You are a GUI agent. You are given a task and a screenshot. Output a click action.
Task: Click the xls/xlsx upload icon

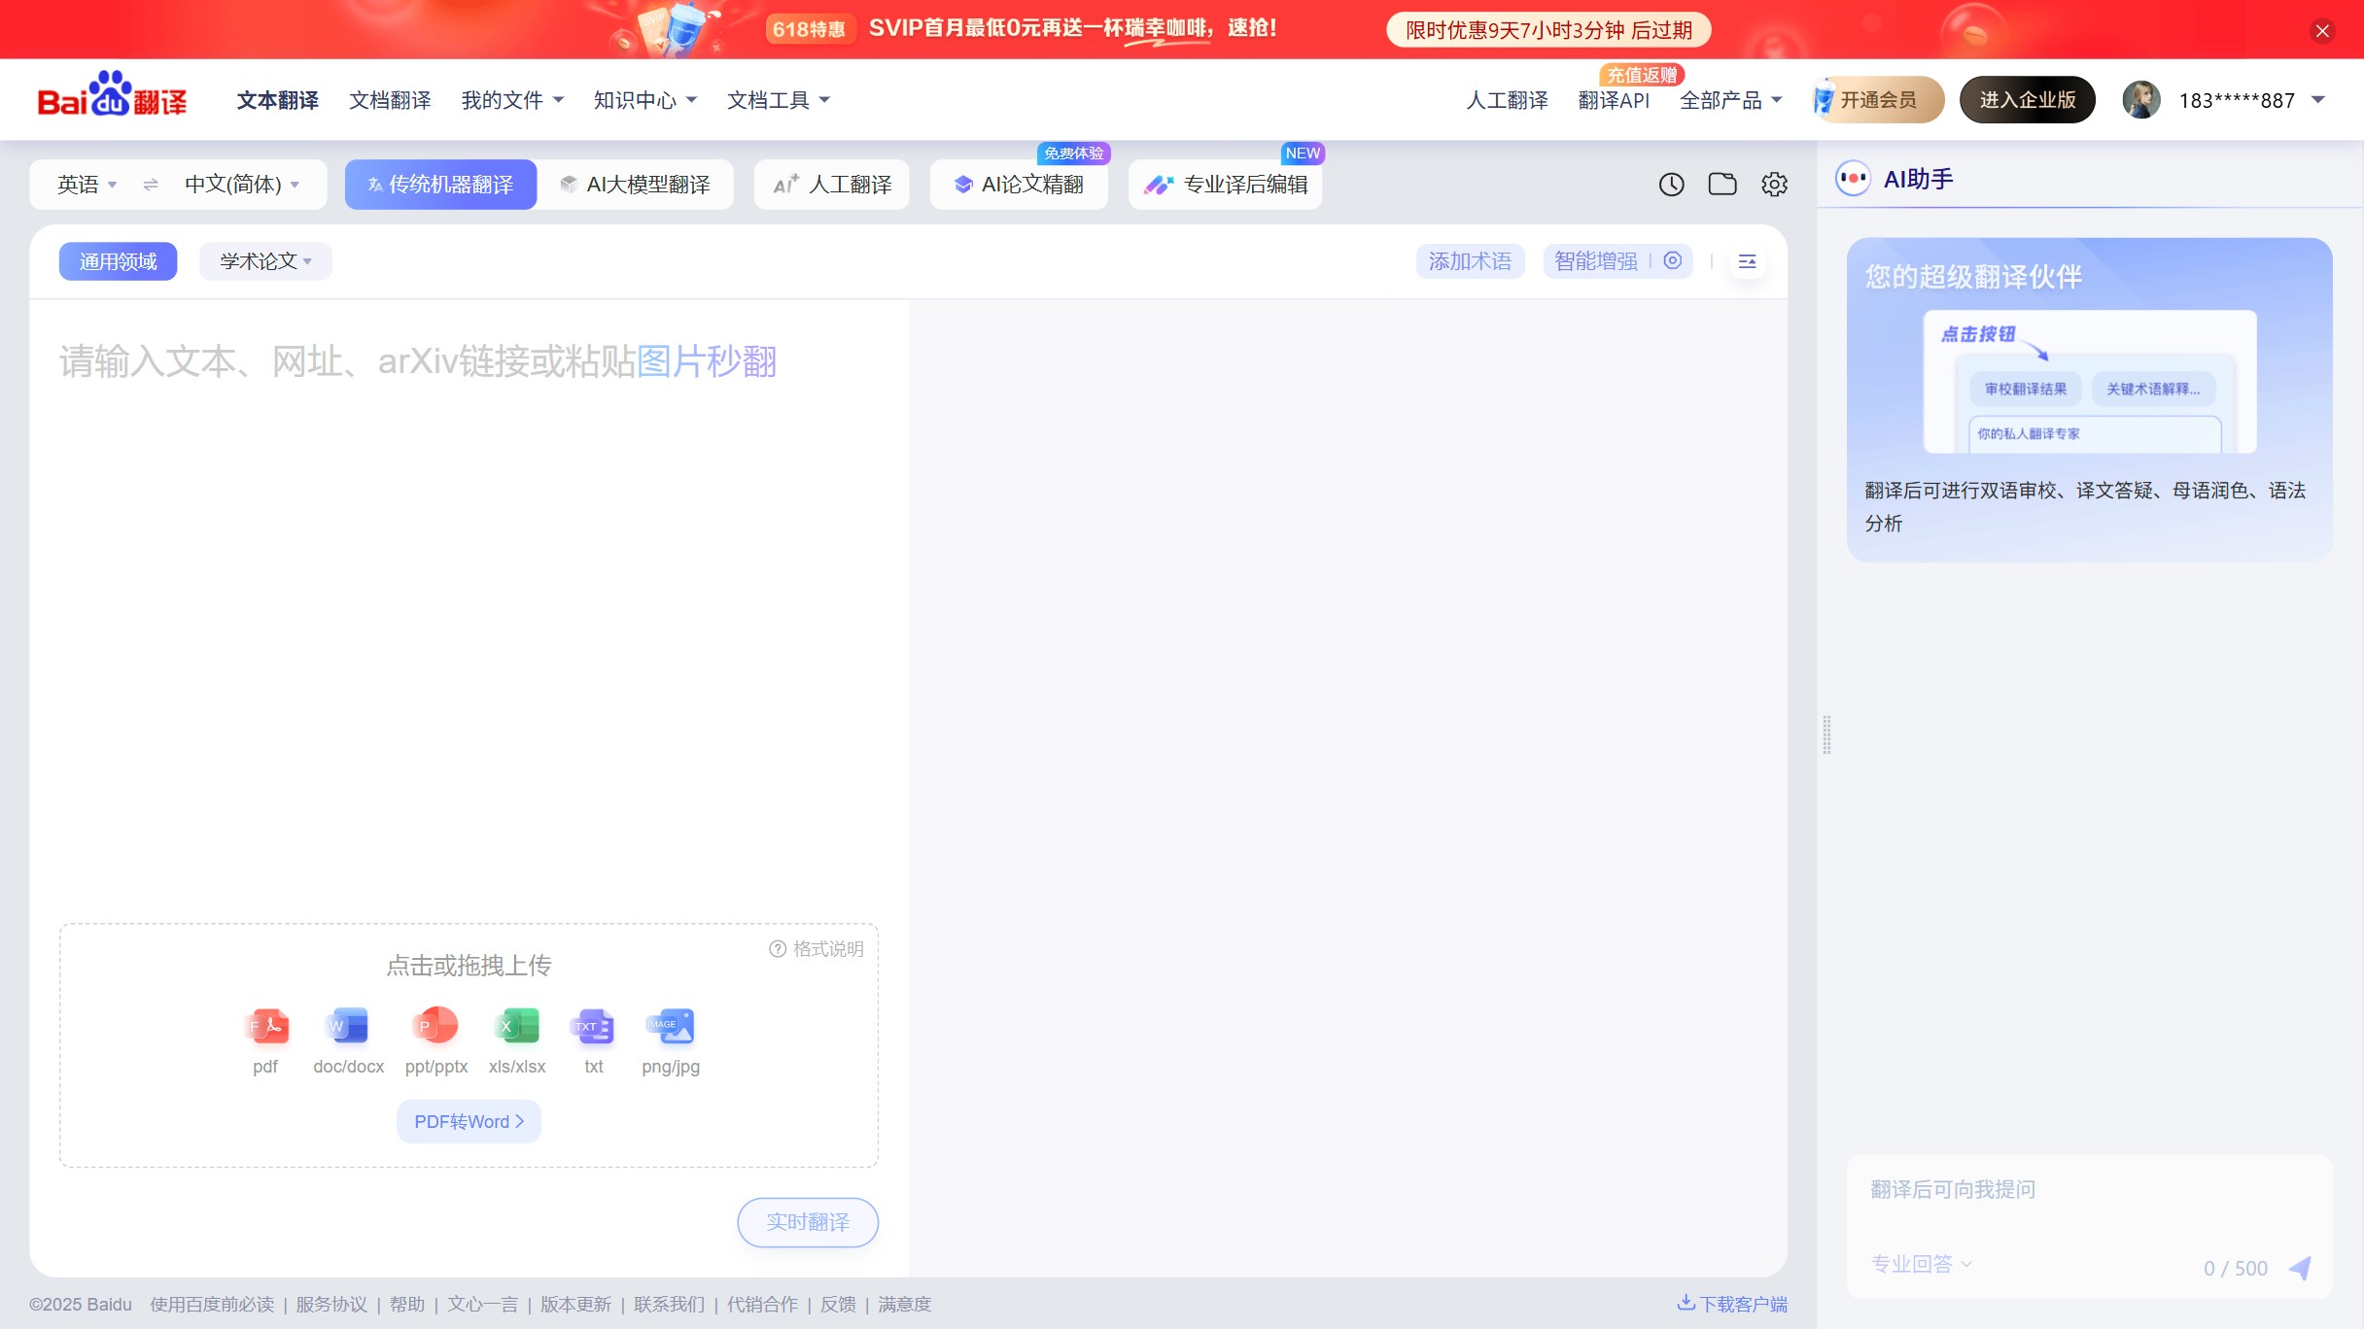(x=517, y=1025)
